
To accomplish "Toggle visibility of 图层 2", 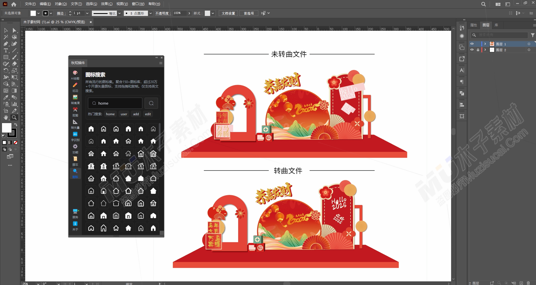I will tap(472, 50).
